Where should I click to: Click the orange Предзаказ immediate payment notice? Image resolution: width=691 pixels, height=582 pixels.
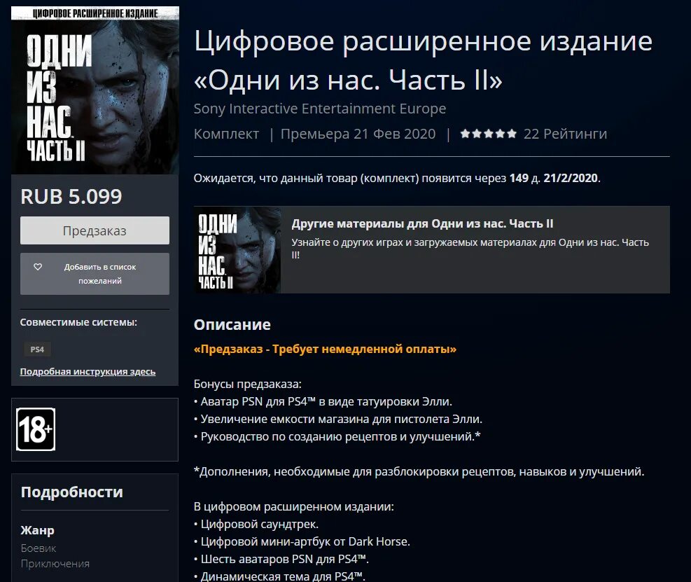point(326,349)
